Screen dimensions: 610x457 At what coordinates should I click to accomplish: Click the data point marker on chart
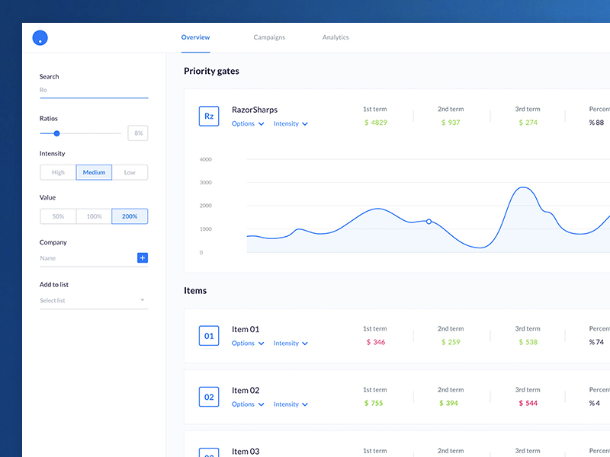pos(429,222)
